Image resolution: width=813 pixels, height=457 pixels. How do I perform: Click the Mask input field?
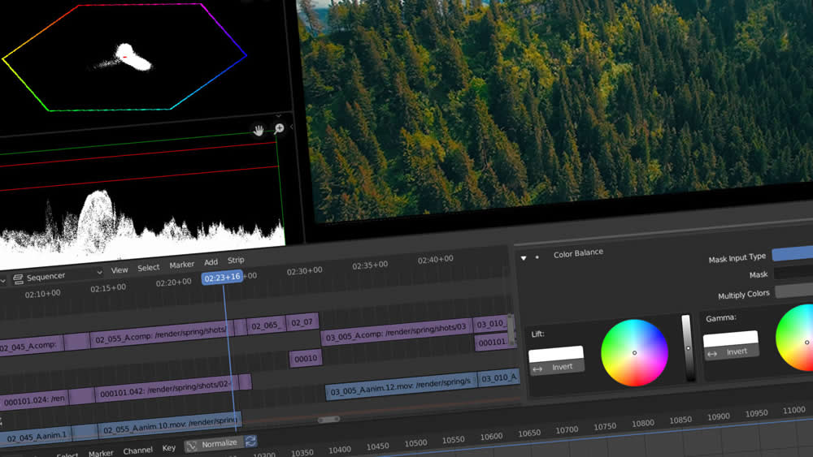(x=793, y=272)
